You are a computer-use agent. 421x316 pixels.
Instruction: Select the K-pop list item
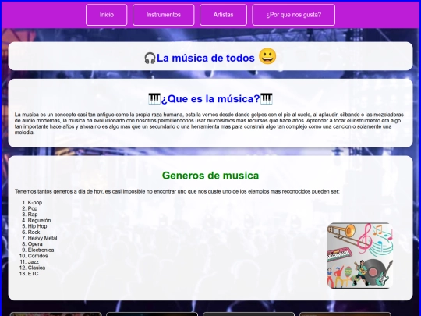coord(35,203)
